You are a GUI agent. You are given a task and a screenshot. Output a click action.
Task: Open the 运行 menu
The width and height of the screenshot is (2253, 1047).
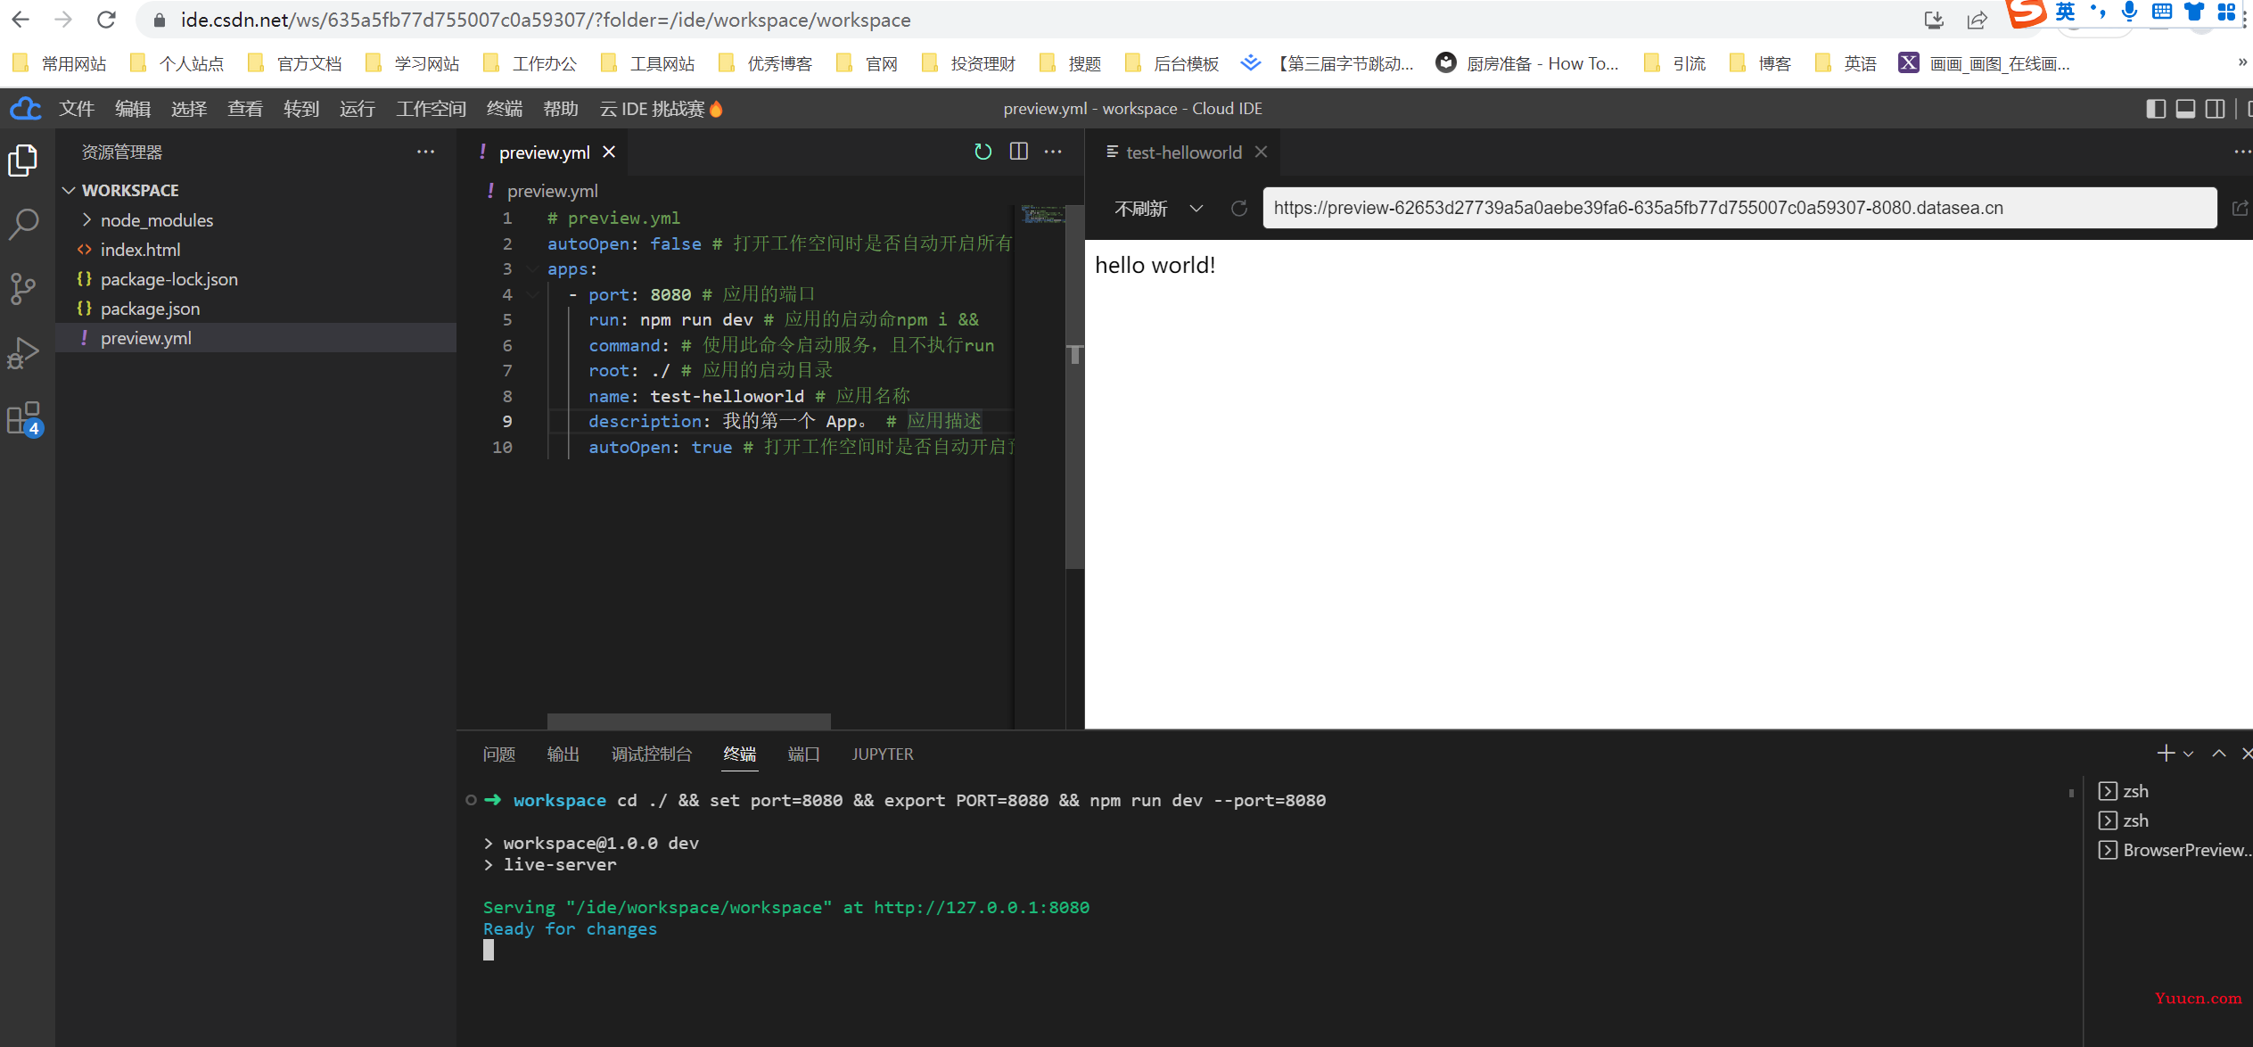(x=358, y=109)
